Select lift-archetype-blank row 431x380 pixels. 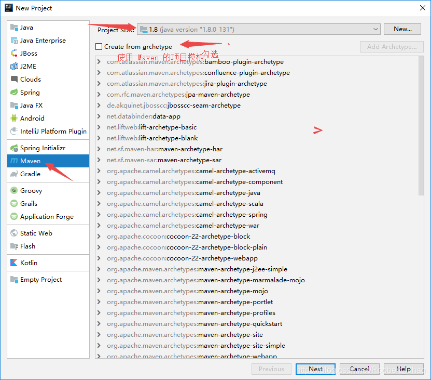(257, 138)
